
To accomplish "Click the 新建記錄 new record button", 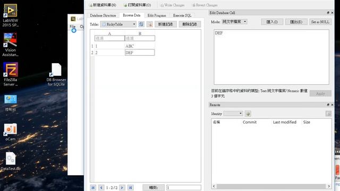I will point(166,24).
